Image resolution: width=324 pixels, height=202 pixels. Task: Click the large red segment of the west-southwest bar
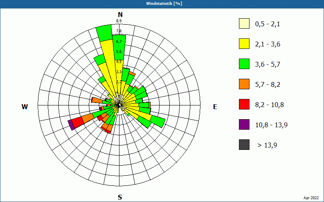78,122
